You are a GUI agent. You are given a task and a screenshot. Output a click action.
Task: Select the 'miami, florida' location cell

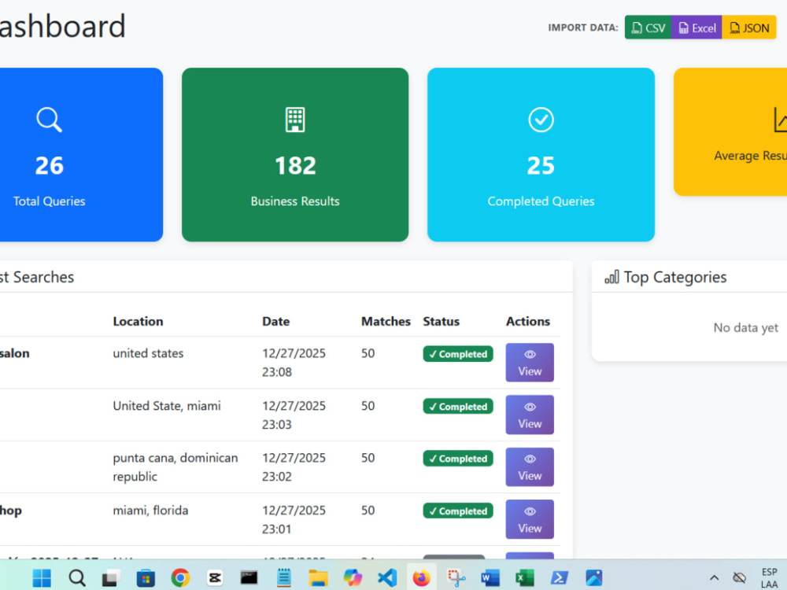[x=150, y=511]
